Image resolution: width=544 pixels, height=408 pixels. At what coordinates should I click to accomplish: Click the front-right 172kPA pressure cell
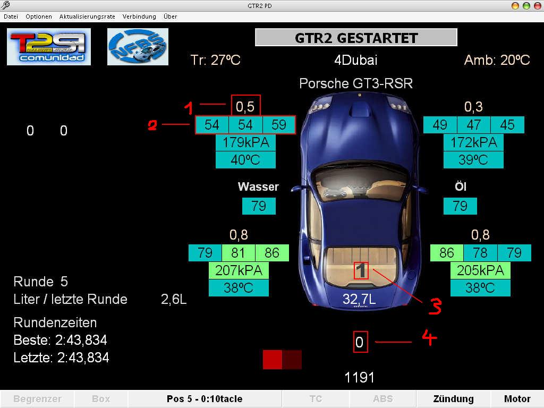[x=473, y=142]
